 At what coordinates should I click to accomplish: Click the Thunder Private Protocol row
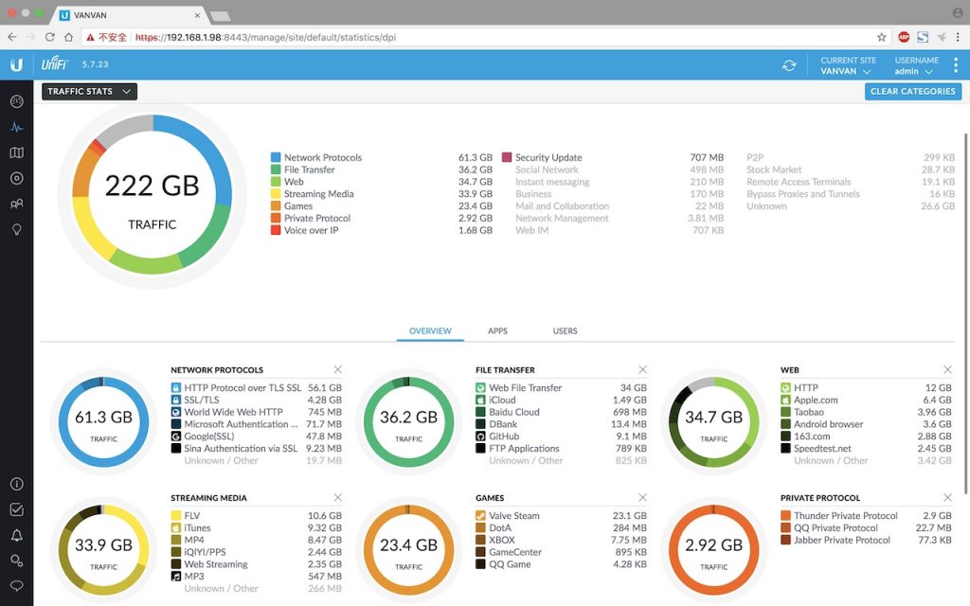pyautogui.click(x=866, y=516)
